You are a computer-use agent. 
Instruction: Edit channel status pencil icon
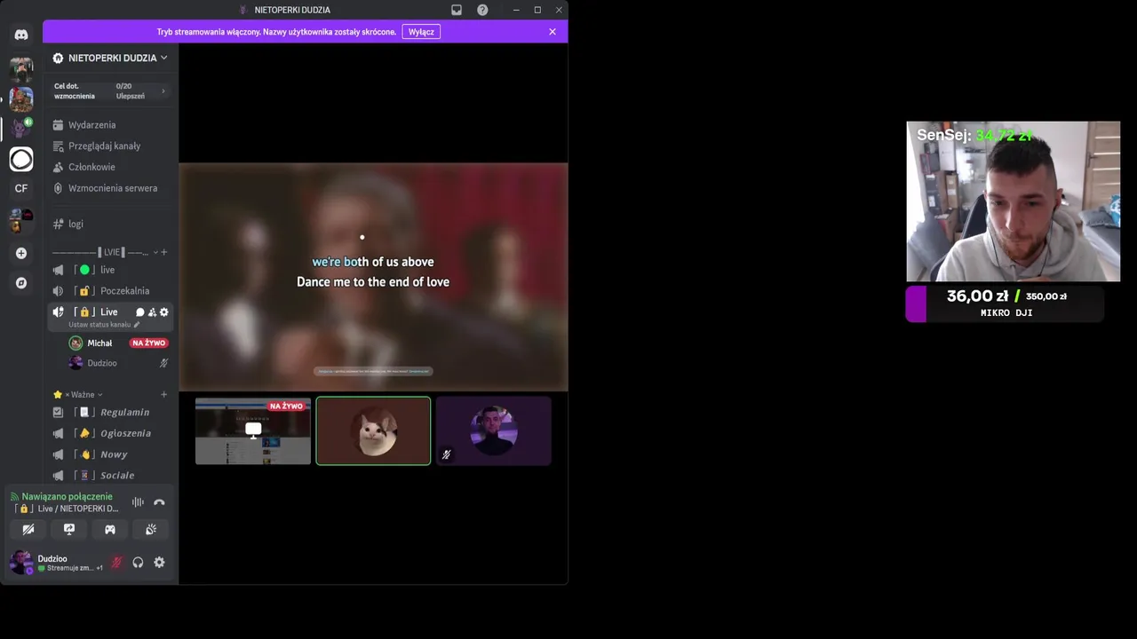[136, 325]
